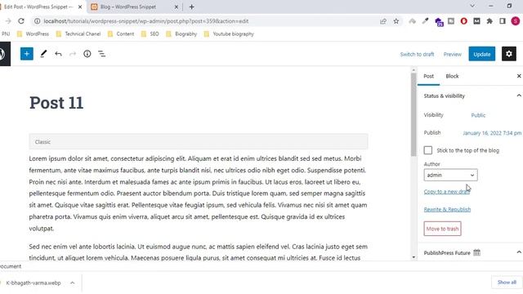The image size is (523, 294).
Task: Undo the last change
Action: 58,54
